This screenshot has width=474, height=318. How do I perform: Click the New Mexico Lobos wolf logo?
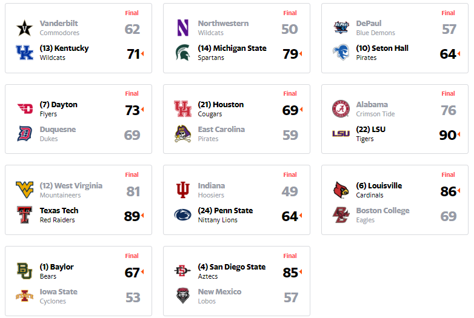pyautogui.click(x=182, y=296)
